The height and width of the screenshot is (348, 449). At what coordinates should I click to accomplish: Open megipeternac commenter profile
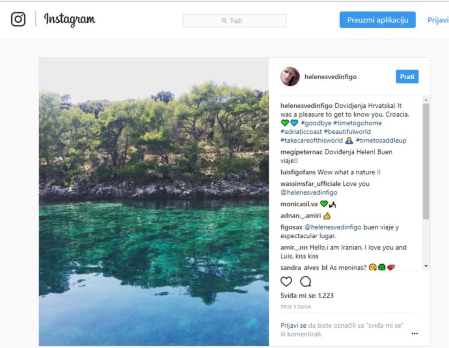[x=301, y=152]
